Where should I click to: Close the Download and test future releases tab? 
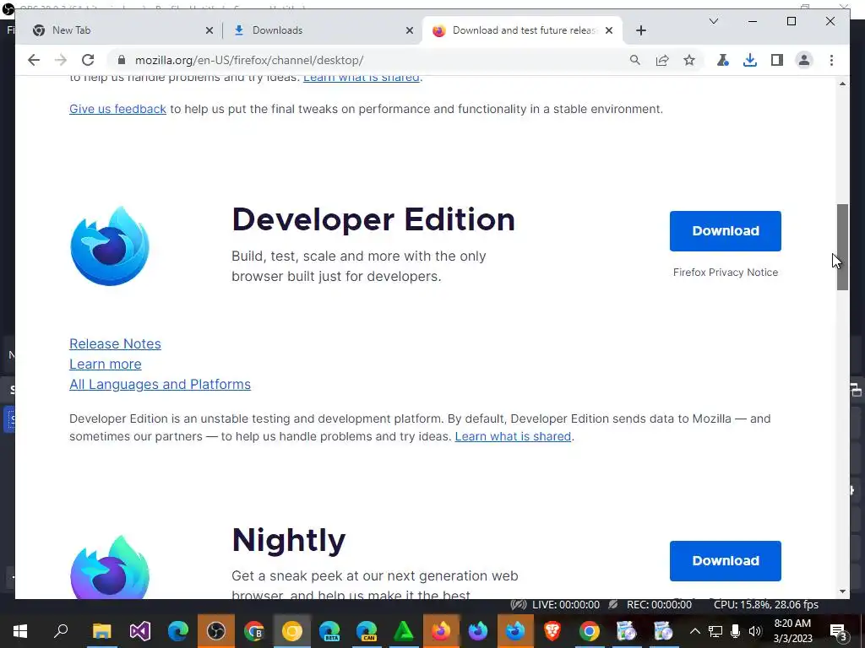tap(609, 30)
